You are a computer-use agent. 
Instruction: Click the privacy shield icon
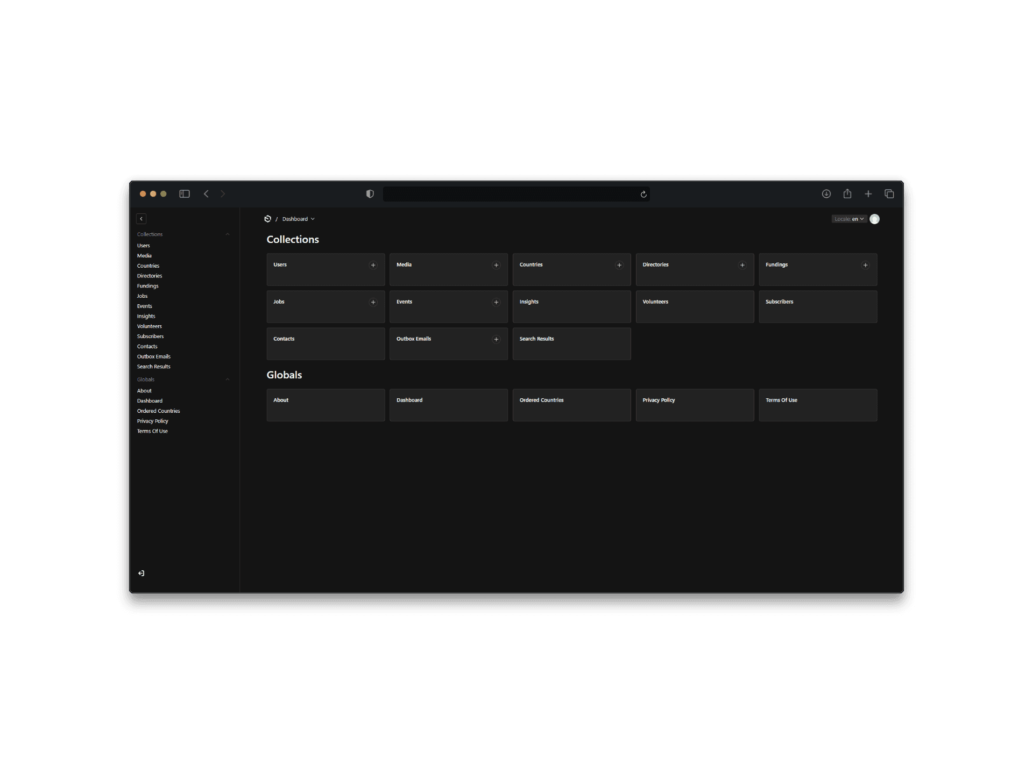click(x=370, y=194)
